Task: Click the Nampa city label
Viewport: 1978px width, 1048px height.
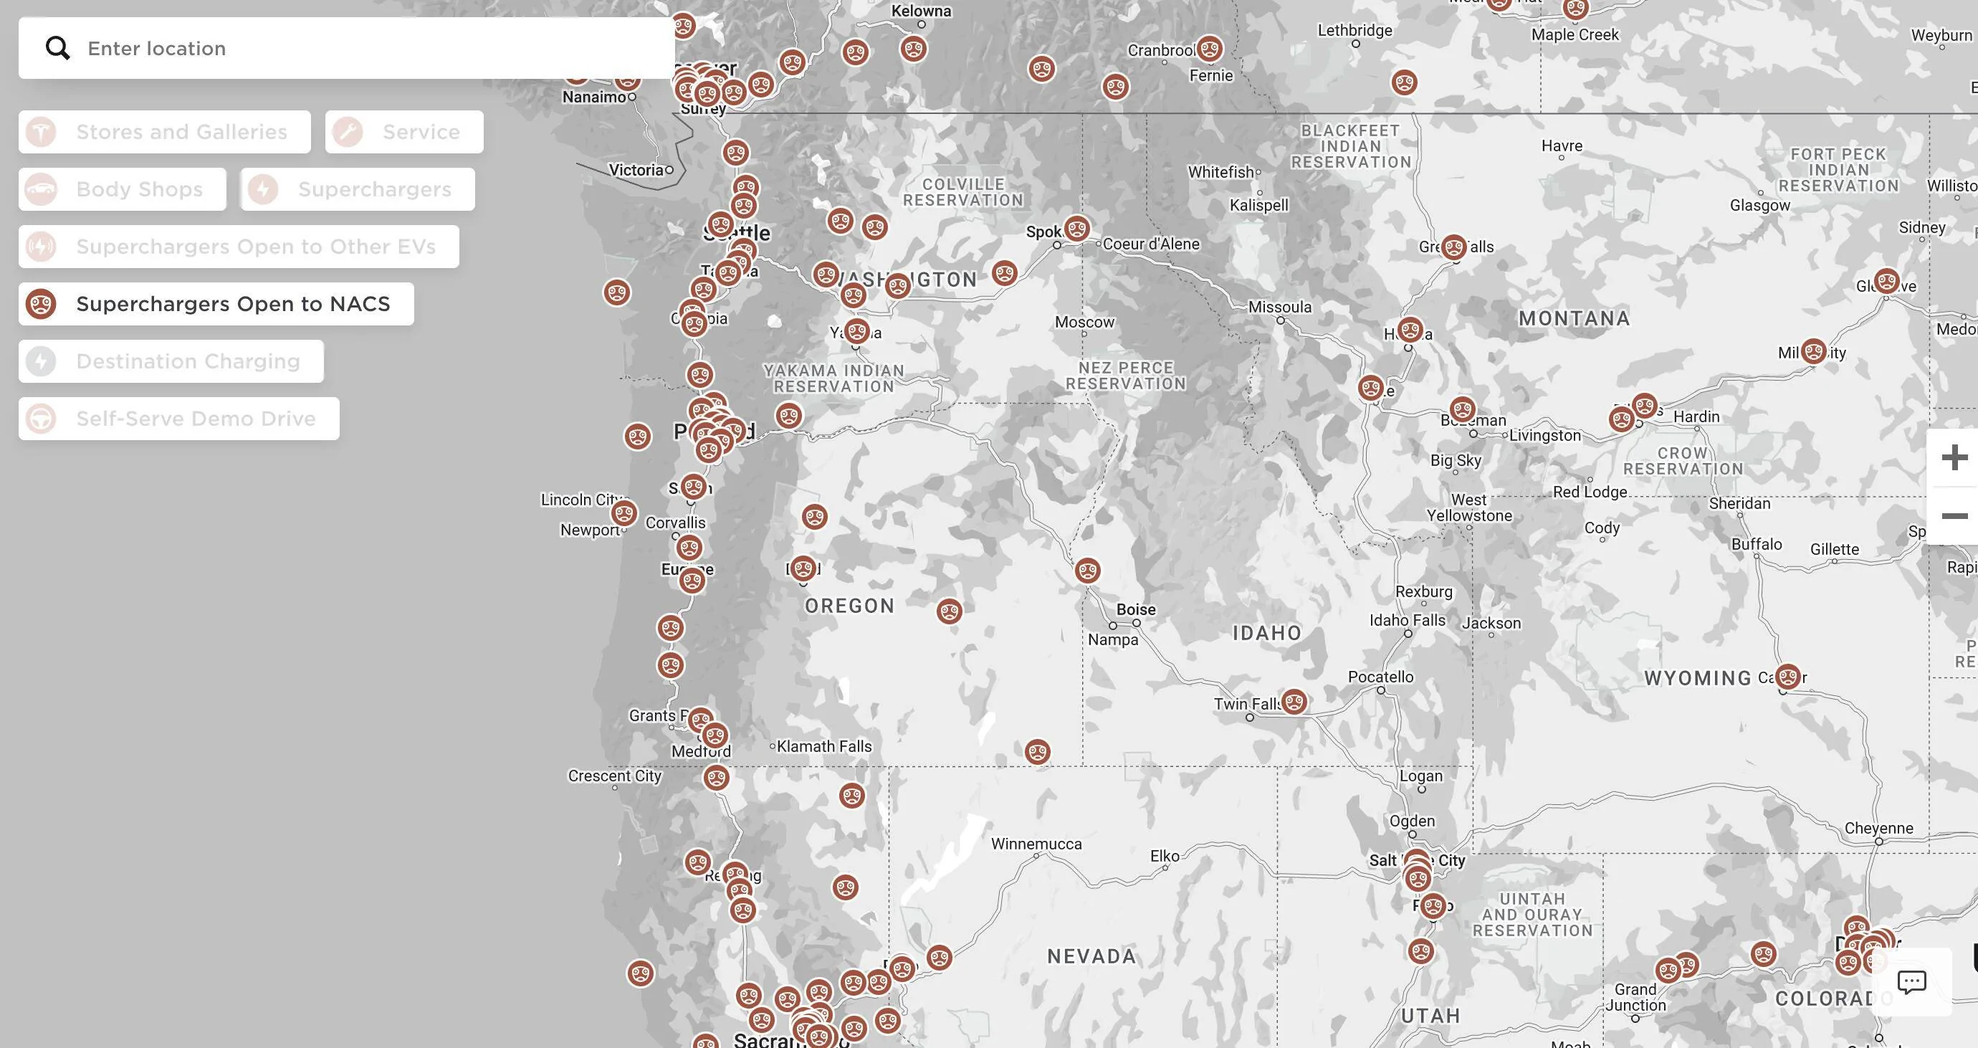Action: click(1112, 639)
